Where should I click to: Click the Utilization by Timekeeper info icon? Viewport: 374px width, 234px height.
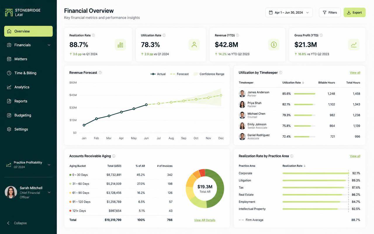tap(281, 73)
